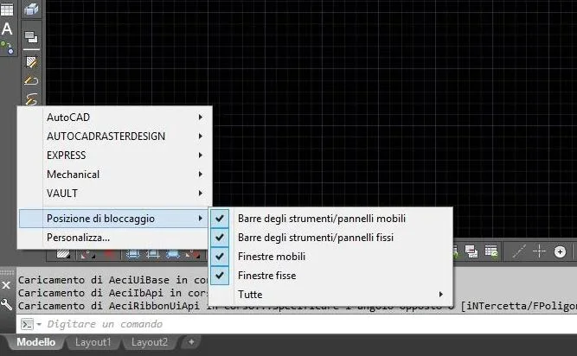Click the gray diagonal centerline icon
Image resolution: width=577 pixels, height=356 pixels.
(x=519, y=251)
